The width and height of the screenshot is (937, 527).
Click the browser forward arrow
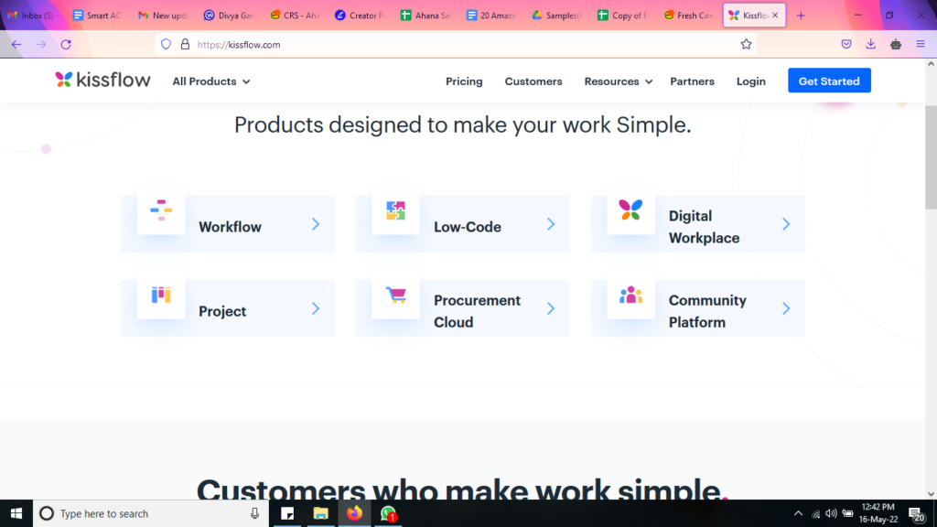tap(40, 44)
